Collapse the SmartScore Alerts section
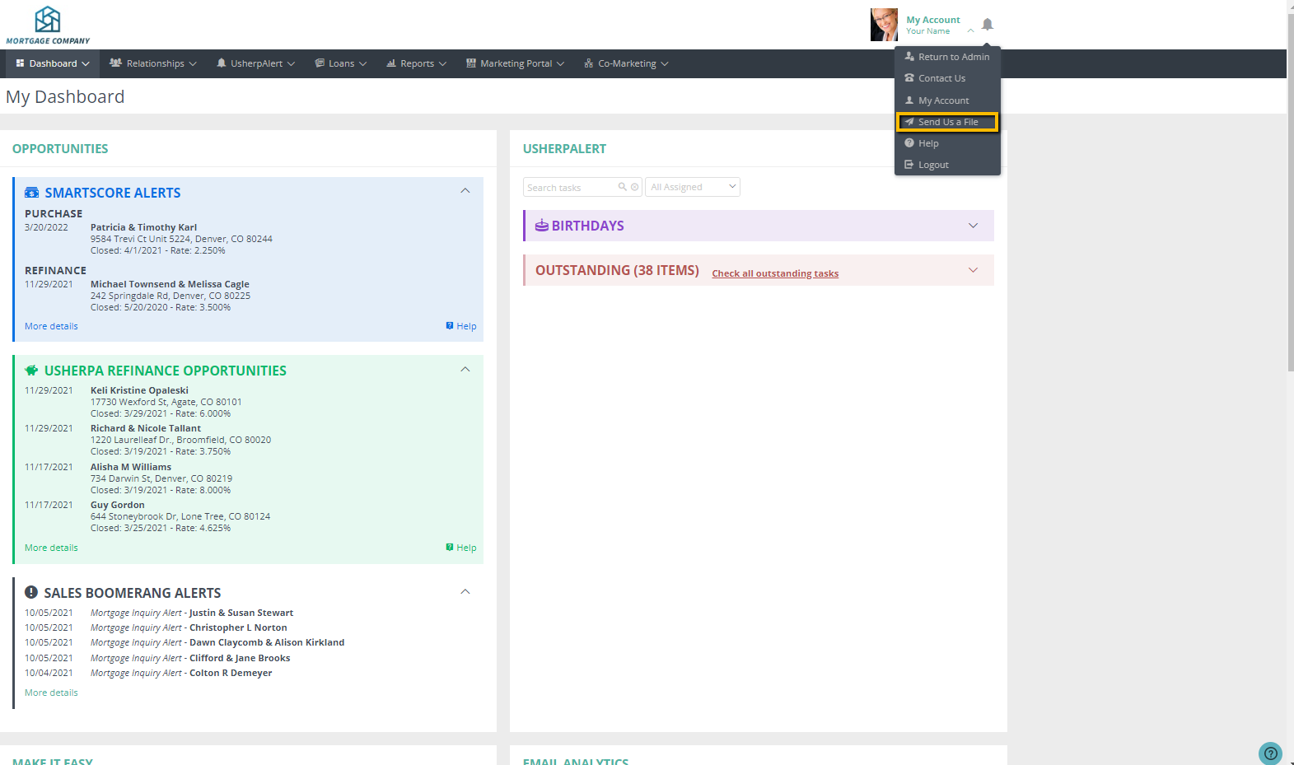The image size is (1294, 765). (465, 191)
